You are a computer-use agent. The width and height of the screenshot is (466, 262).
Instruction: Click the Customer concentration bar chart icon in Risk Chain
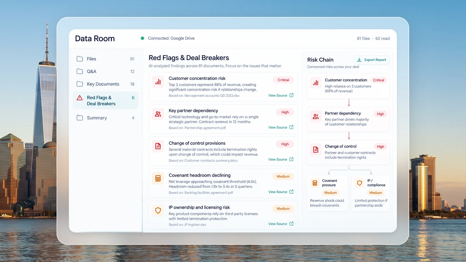click(x=316, y=83)
